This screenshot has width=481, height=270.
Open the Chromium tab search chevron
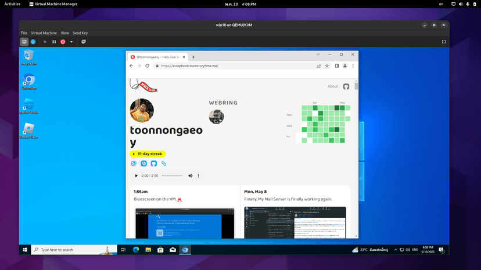pyautogui.click(x=318, y=54)
